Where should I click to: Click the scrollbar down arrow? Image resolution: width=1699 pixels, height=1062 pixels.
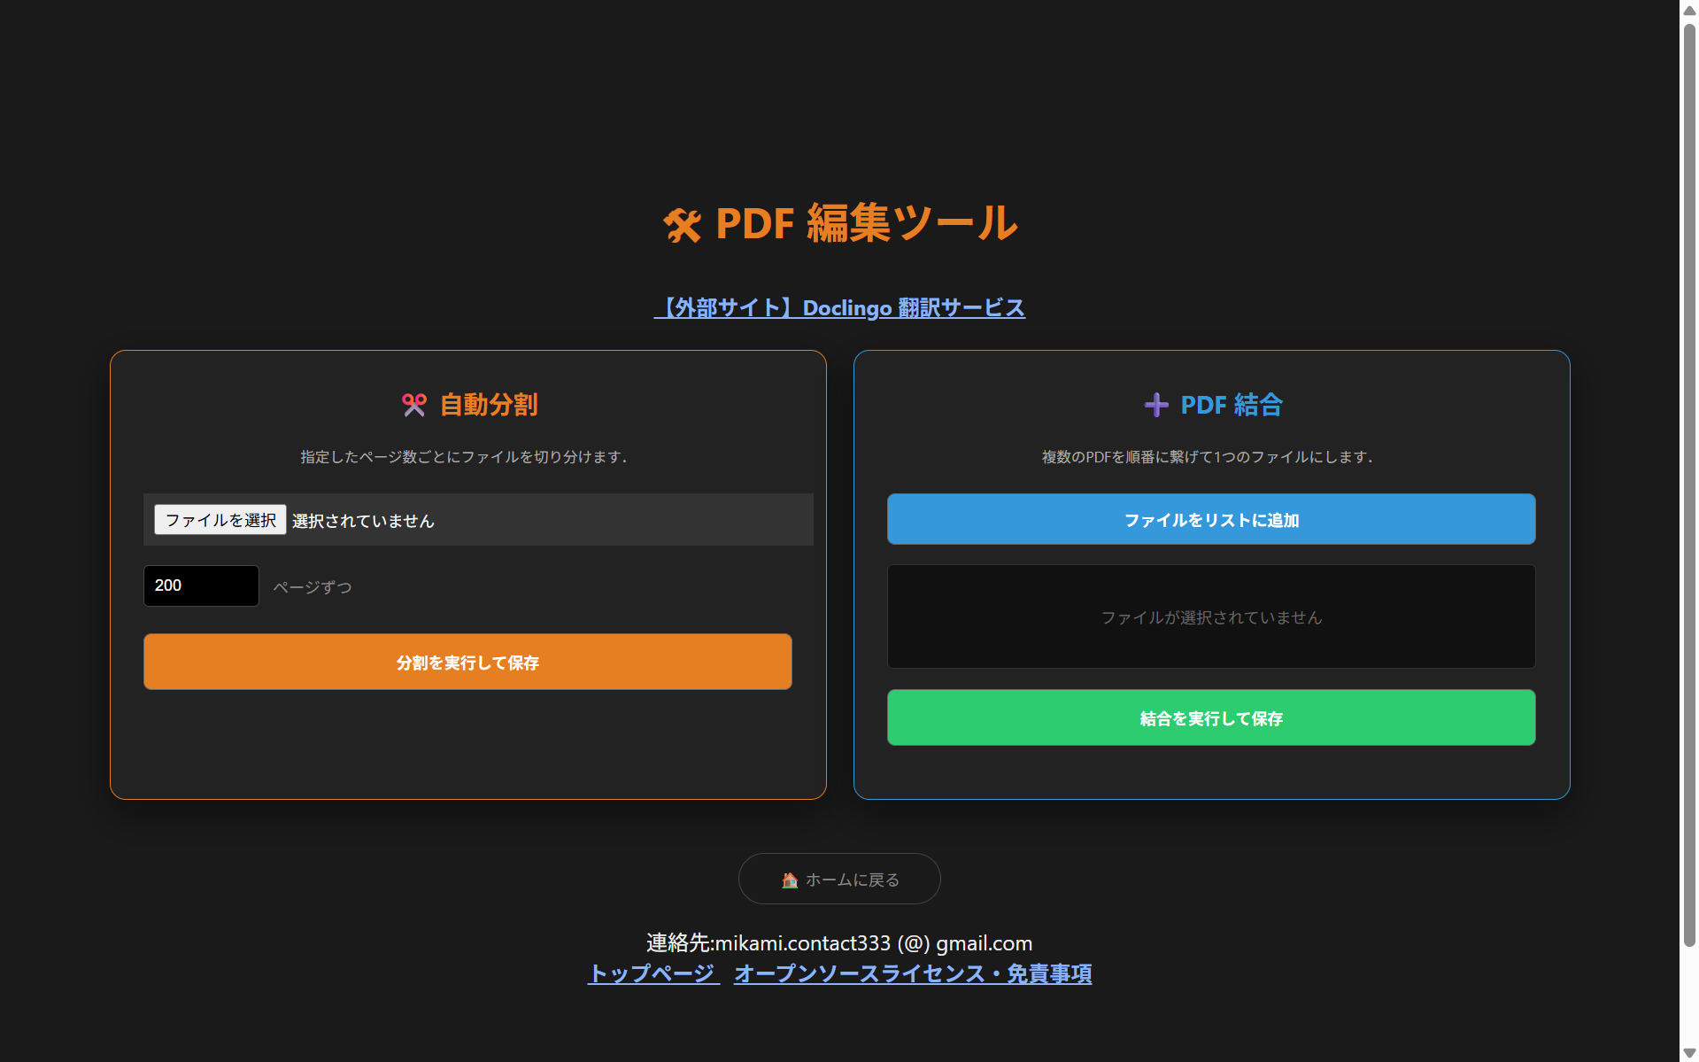pyautogui.click(x=1689, y=1052)
